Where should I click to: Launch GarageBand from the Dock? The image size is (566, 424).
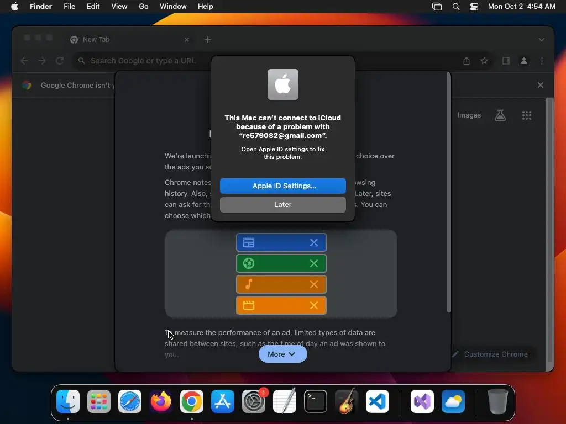pyautogui.click(x=347, y=401)
